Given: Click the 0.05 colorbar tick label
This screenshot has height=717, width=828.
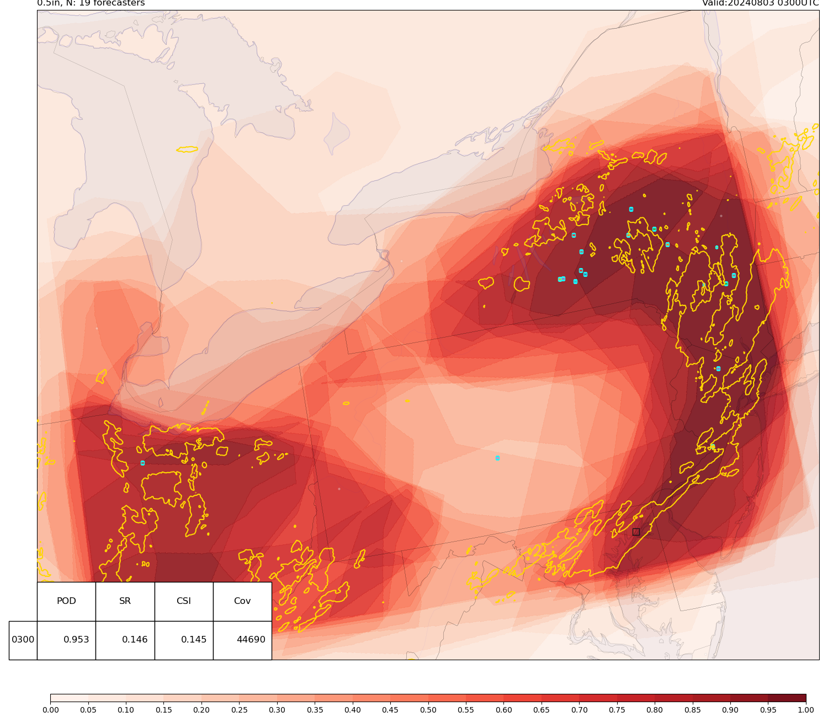Looking at the screenshot, I should click(88, 710).
